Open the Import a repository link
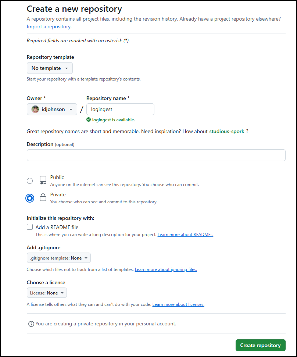 click(49, 26)
